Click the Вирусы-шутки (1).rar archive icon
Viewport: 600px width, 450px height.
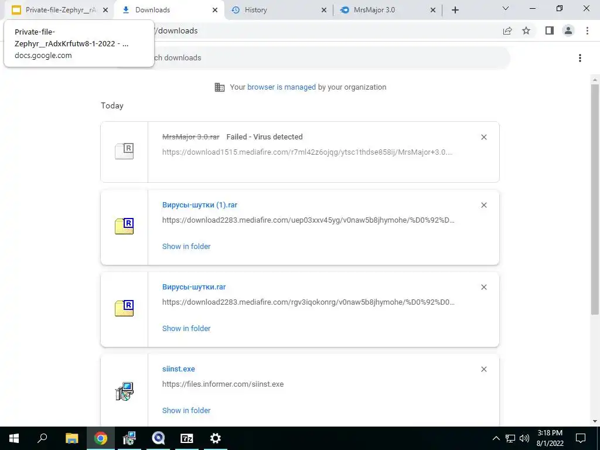pyautogui.click(x=124, y=226)
